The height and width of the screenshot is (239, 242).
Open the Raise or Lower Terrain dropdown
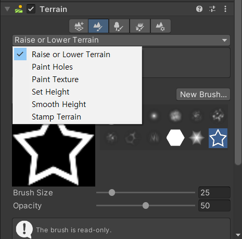pos(121,40)
